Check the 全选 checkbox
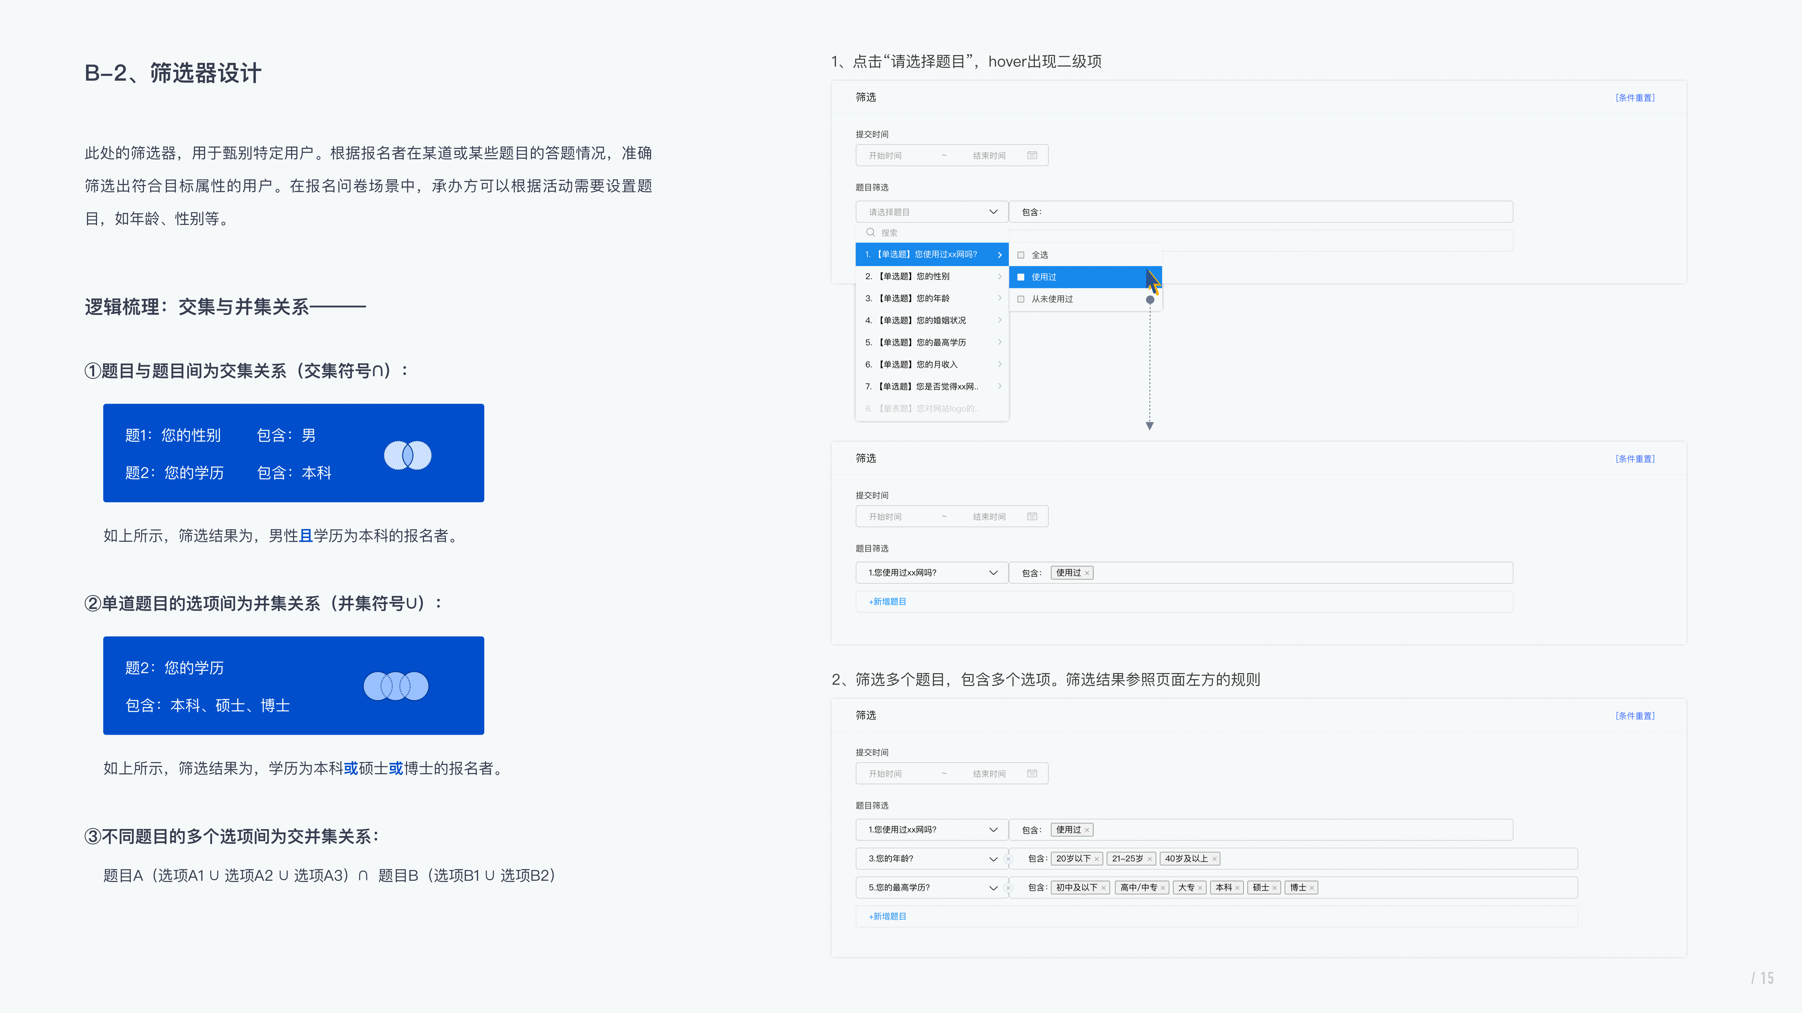The image size is (1802, 1013). (1021, 255)
